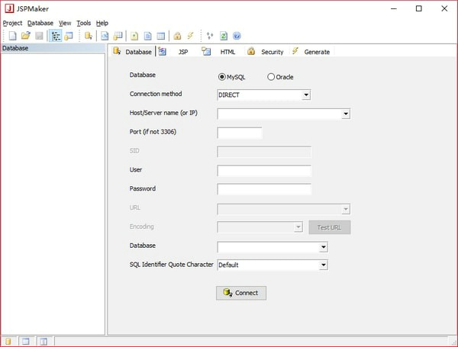This screenshot has height=347, width=458.
Task: Click the lock Security icon in toolbar
Action: (177, 36)
